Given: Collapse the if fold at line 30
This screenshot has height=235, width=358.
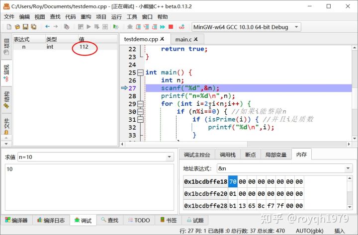Looking at the screenshot, I should (140, 112).
